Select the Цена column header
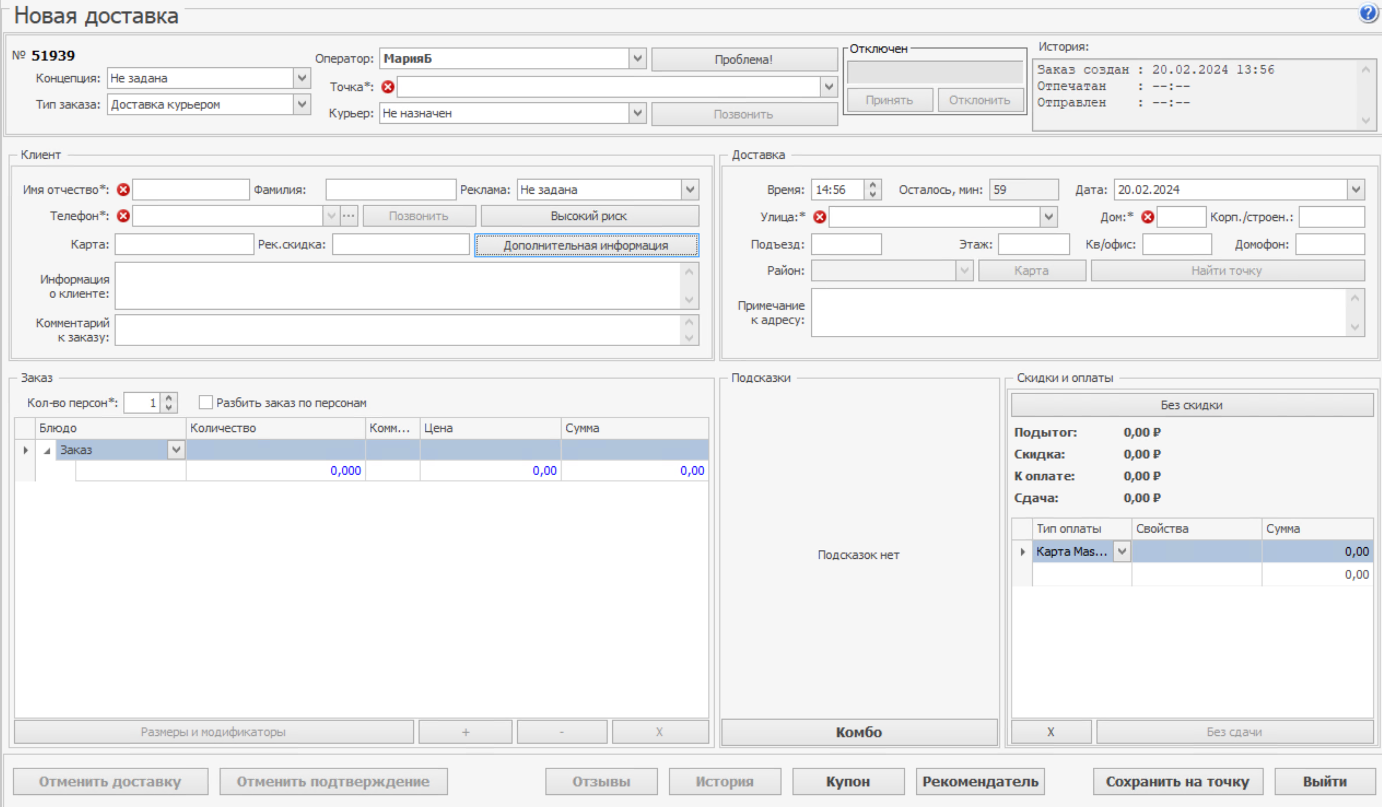 [x=490, y=428]
